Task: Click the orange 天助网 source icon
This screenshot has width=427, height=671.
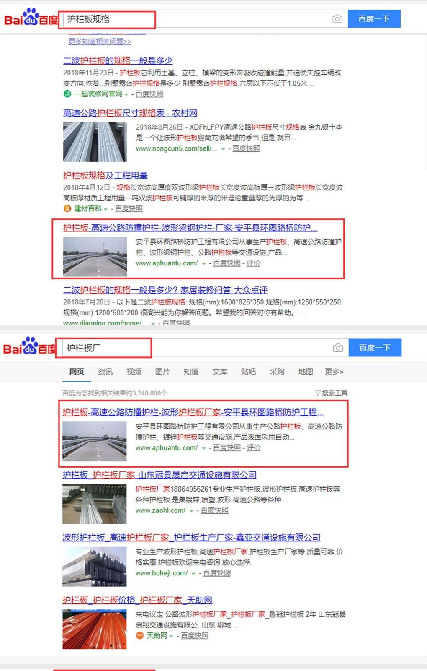Action: [140, 635]
